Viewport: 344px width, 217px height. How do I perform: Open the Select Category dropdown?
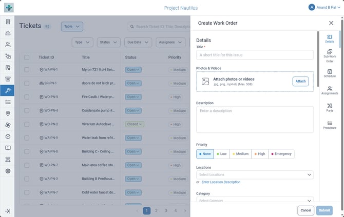(x=255, y=200)
